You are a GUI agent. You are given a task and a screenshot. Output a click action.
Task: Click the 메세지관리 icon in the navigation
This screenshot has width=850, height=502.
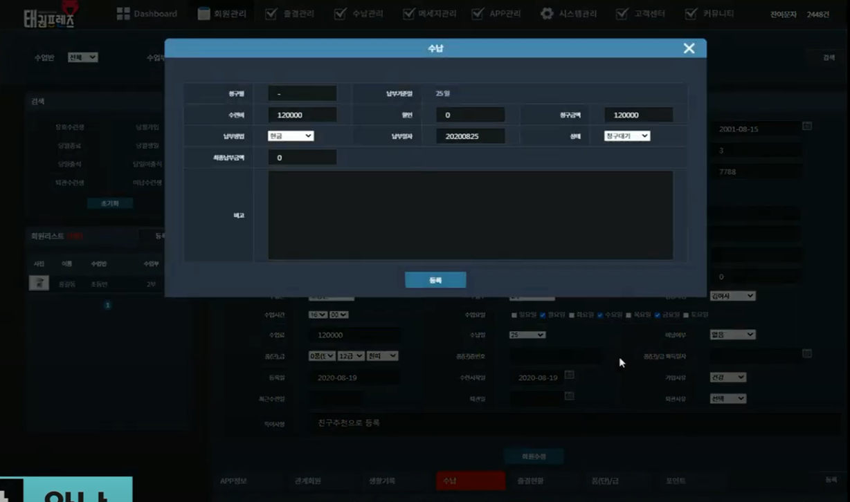point(408,14)
